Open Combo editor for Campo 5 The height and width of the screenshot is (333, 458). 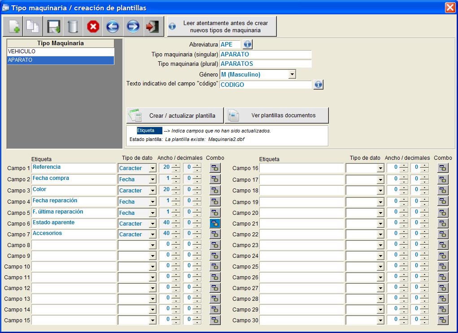coord(215,213)
